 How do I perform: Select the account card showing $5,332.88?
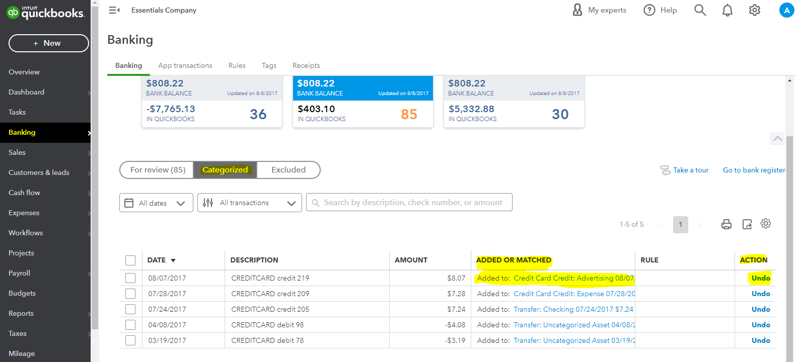(x=514, y=102)
